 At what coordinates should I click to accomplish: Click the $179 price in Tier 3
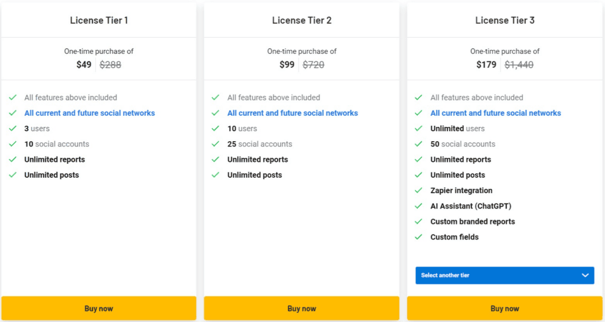point(486,64)
